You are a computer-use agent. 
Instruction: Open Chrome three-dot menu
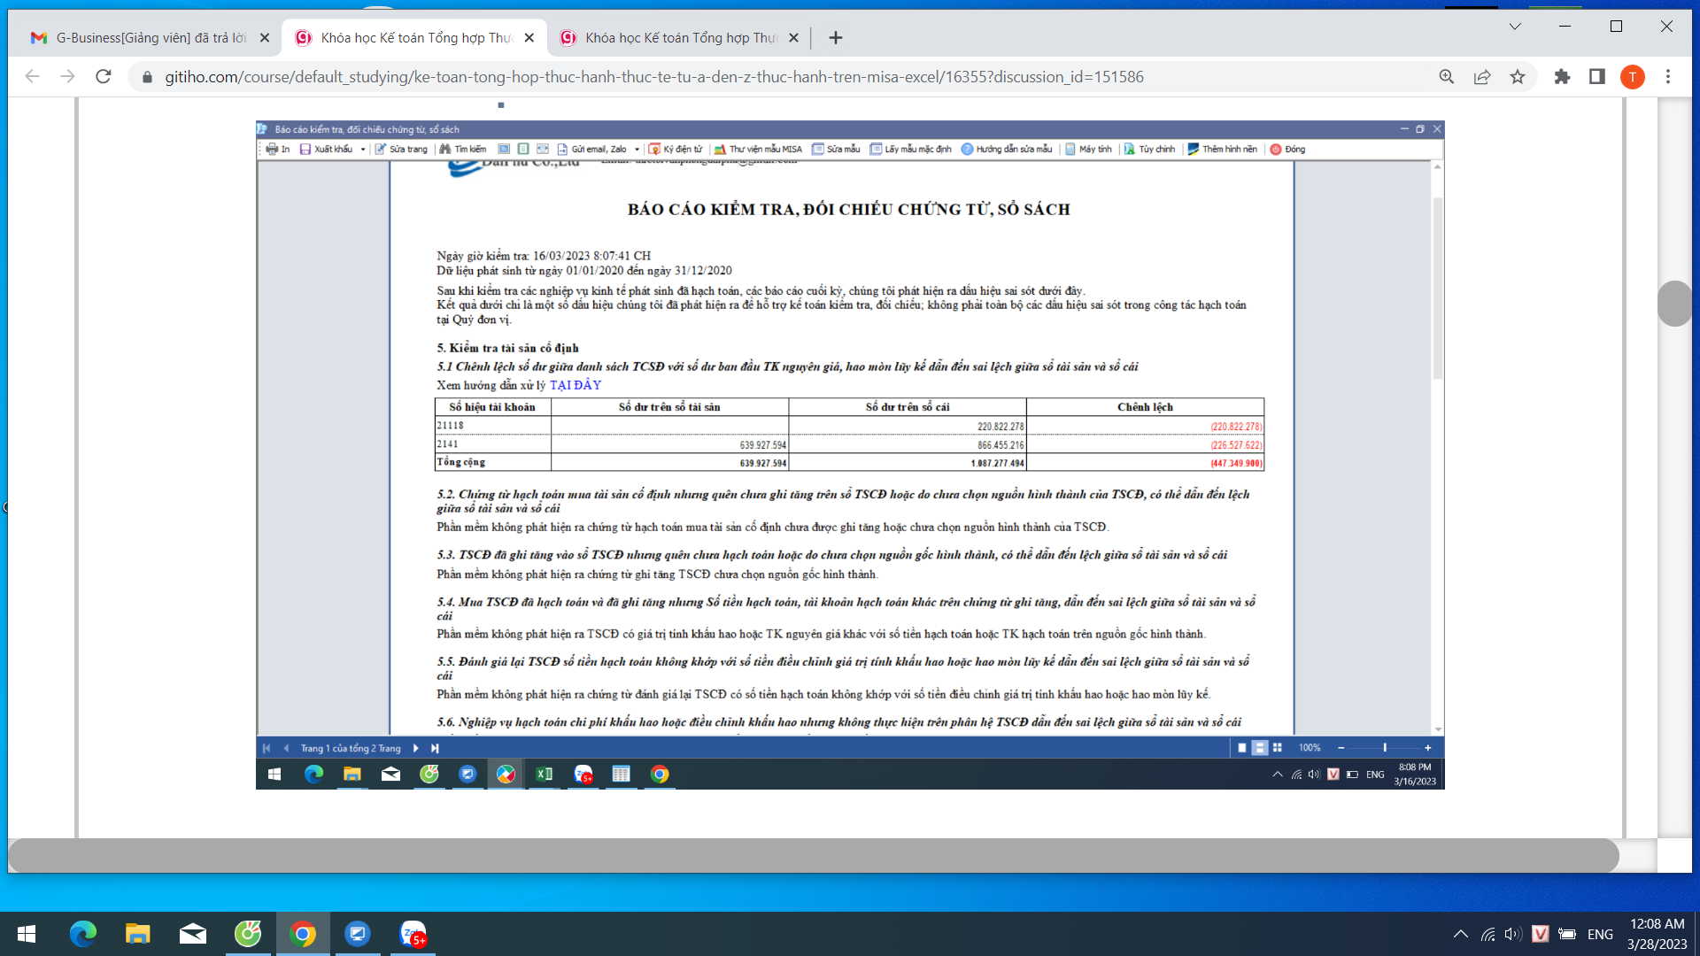1668,77
